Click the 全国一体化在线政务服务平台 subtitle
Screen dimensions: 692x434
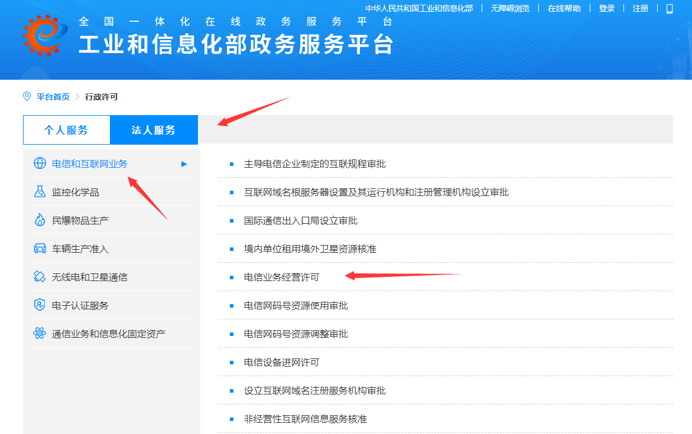pos(236,21)
